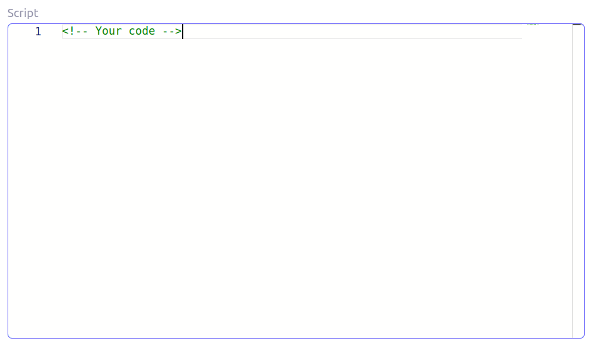Screen dimensions: 591x343
Task: Click the empty bottom area of the Script editor
Action: [291, 322]
